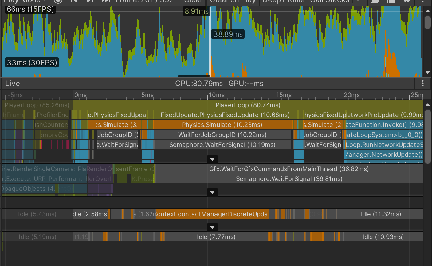Click the record profiling circle icon

coord(58,2)
